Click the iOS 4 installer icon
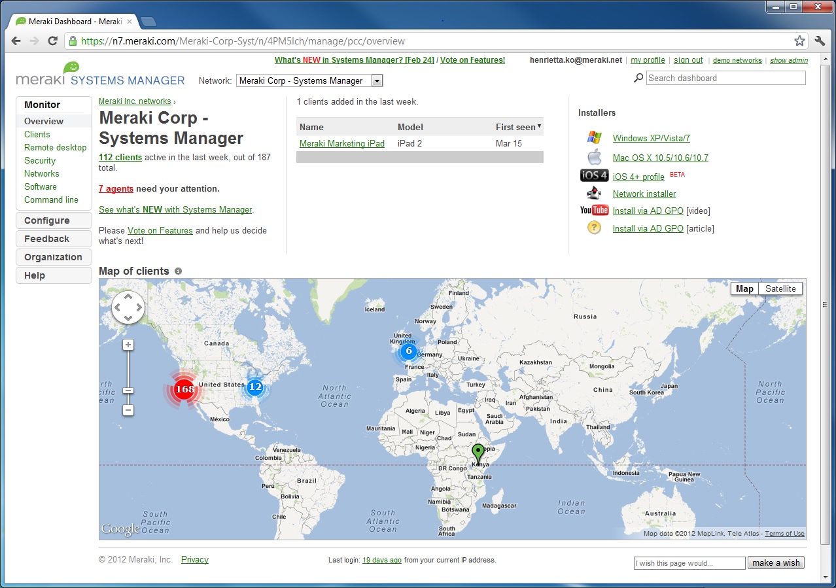 tap(594, 175)
